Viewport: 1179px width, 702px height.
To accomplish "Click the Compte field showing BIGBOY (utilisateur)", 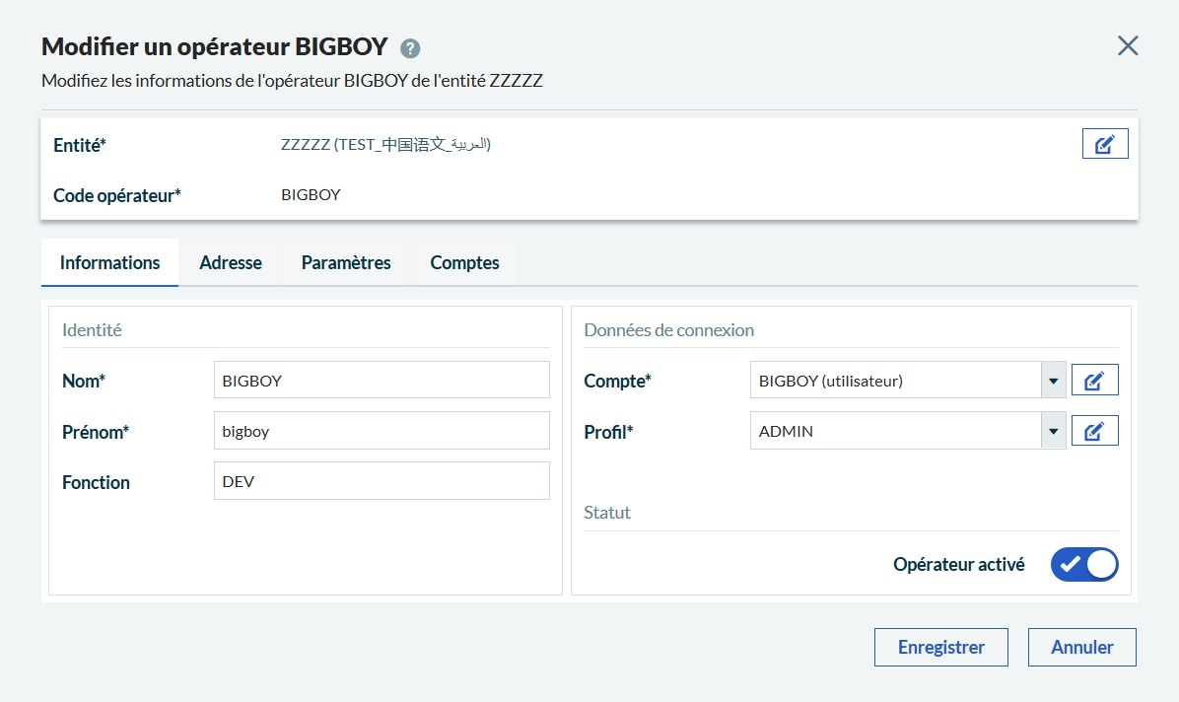I will pos(894,381).
